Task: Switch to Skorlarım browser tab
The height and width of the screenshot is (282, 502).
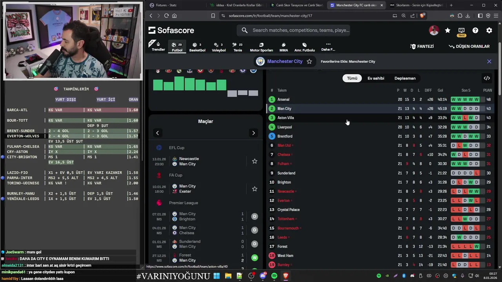Action: pos(417,5)
